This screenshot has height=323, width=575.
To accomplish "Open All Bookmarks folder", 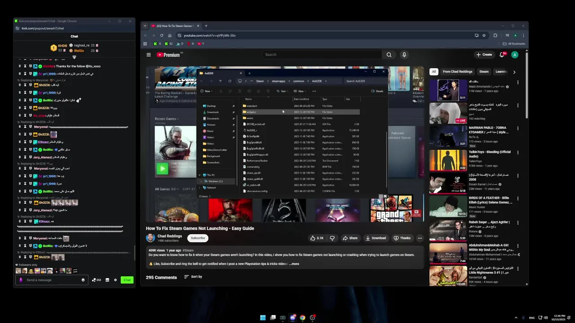I will coord(514,44).
